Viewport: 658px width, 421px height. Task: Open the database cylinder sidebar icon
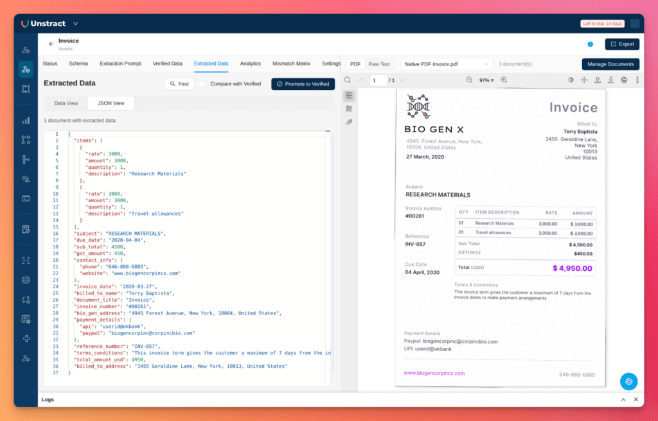[x=26, y=280]
